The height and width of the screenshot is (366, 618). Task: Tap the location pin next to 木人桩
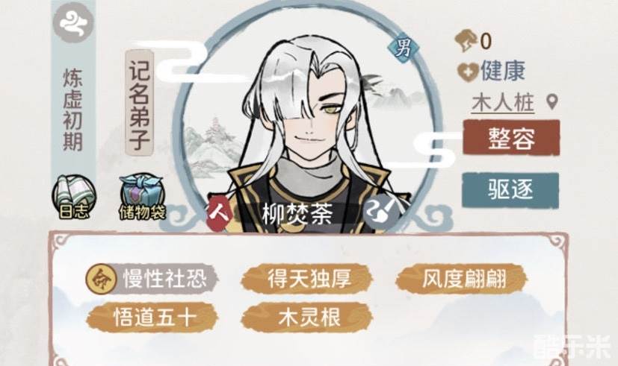552,102
